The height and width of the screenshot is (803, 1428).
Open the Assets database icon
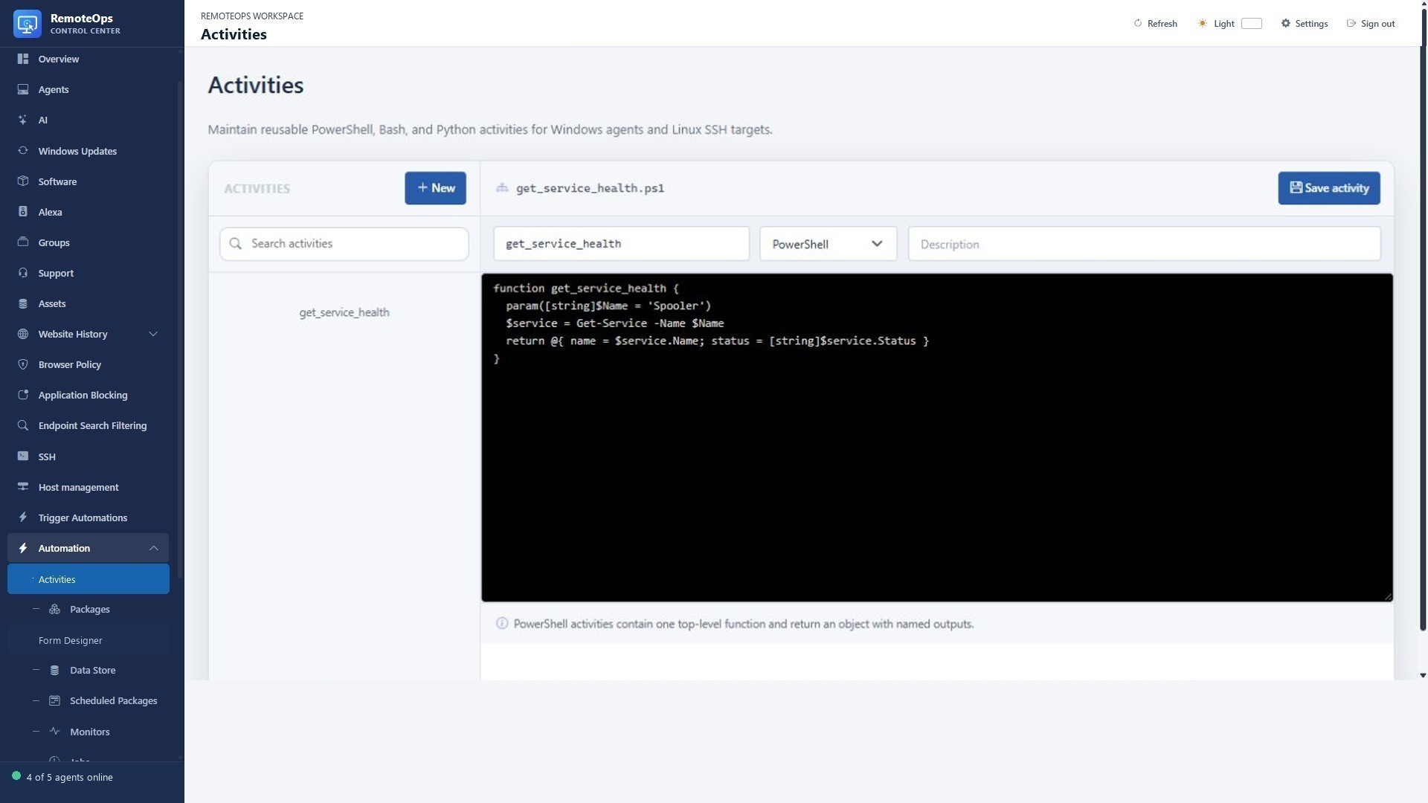23,303
